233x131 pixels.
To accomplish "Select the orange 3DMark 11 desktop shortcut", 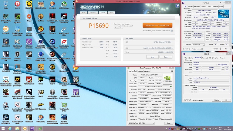I will pos(6,30).
